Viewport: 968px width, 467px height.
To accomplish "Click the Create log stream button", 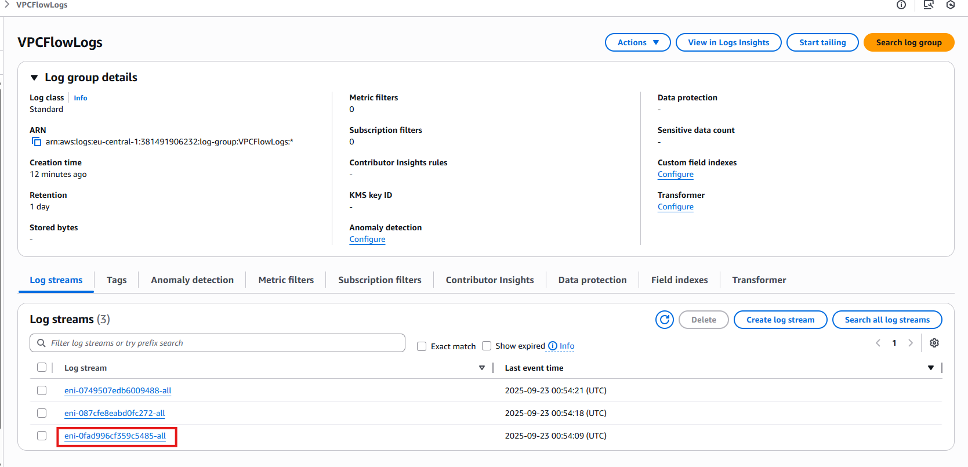I will [780, 320].
